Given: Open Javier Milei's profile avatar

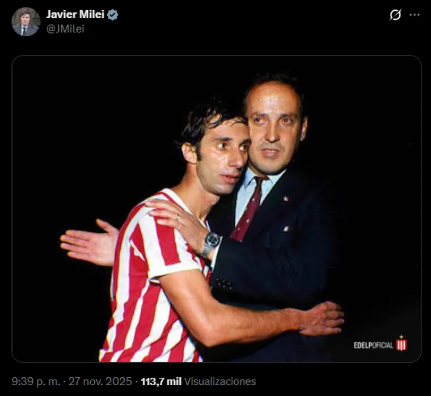Looking at the screenshot, I should coord(26,22).
